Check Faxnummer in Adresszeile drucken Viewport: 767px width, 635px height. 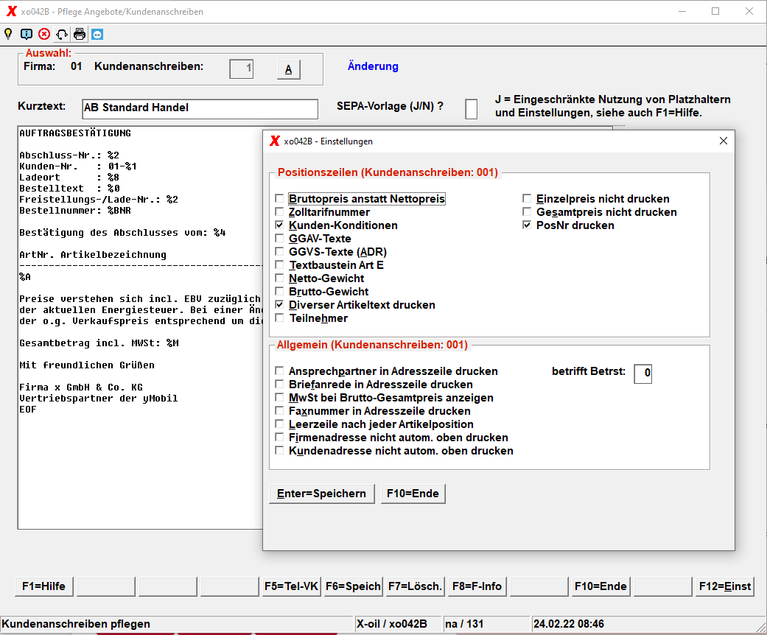279,410
